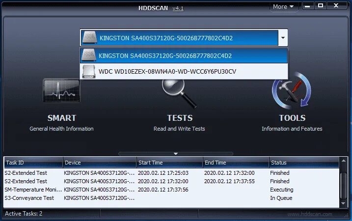Click the device cell of the S3-Conveyance Test row

(99, 198)
